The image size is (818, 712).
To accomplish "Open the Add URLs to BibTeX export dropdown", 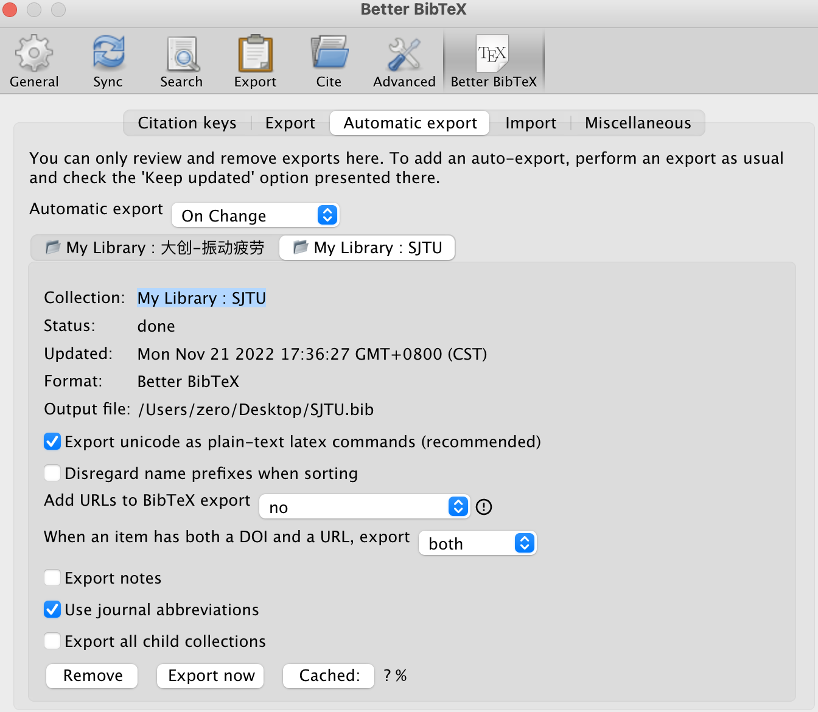I will point(365,506).
